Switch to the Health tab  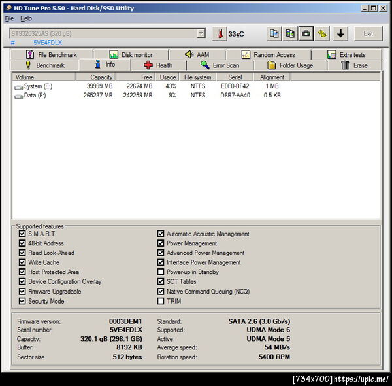158,65
